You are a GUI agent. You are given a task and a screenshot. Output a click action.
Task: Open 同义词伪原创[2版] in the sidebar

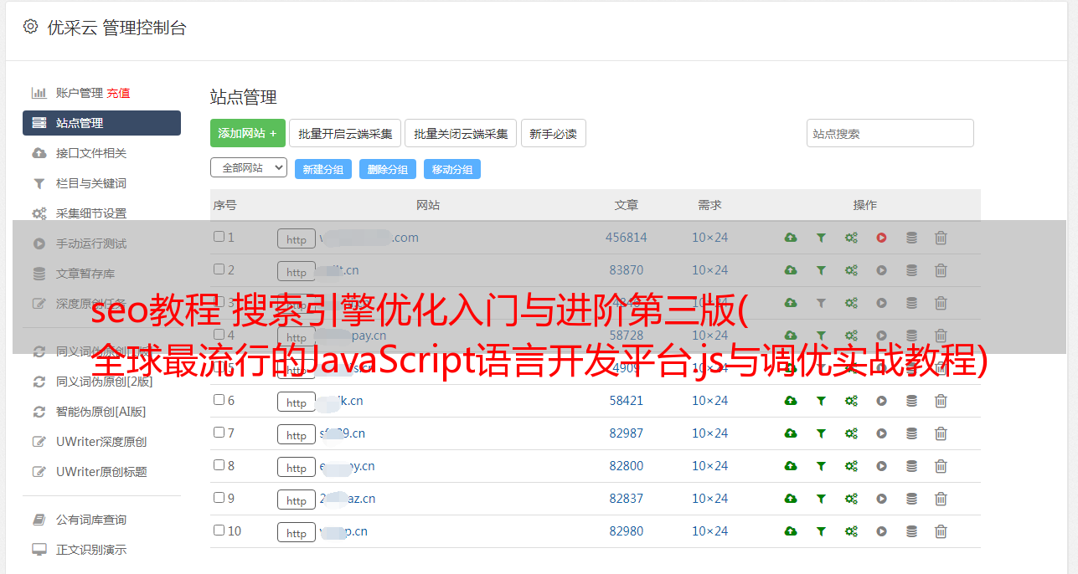pyautogui.click(x=105, y=382)
